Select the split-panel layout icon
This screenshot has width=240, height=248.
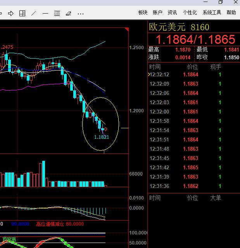(x=22, y=13)
